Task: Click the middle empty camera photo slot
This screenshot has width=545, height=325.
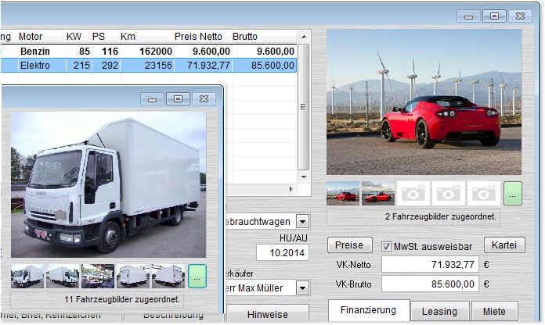Action: (x=448, y=193)
